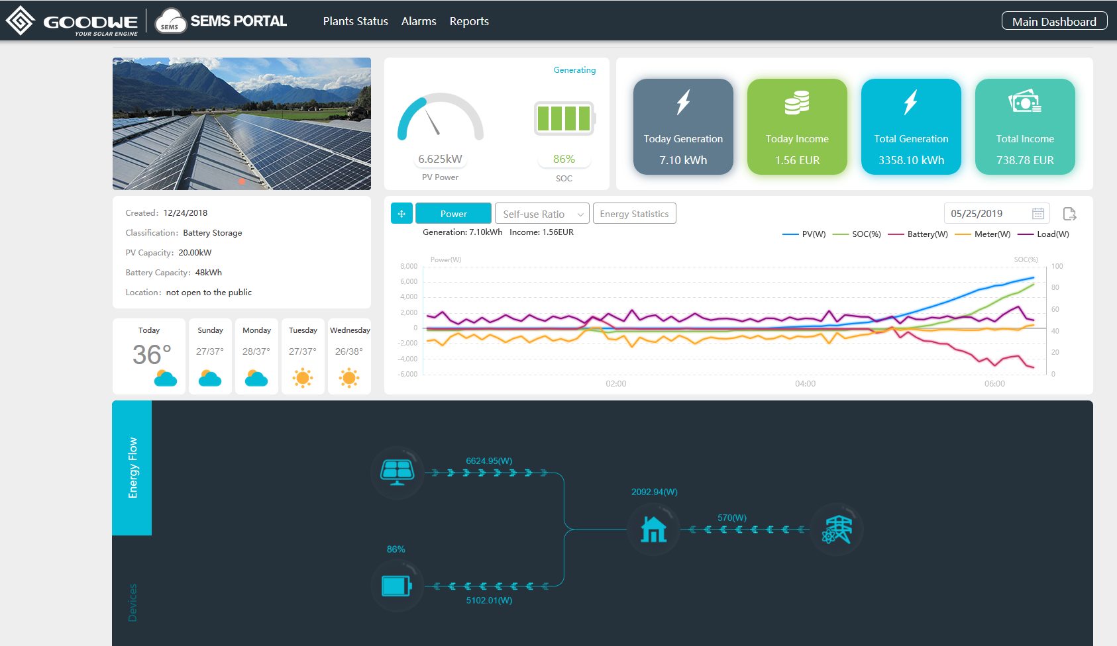Screen dimensions: 1117x646
Task: Click the "48kWh" battery capacity value
Action: tap(209, 273)
